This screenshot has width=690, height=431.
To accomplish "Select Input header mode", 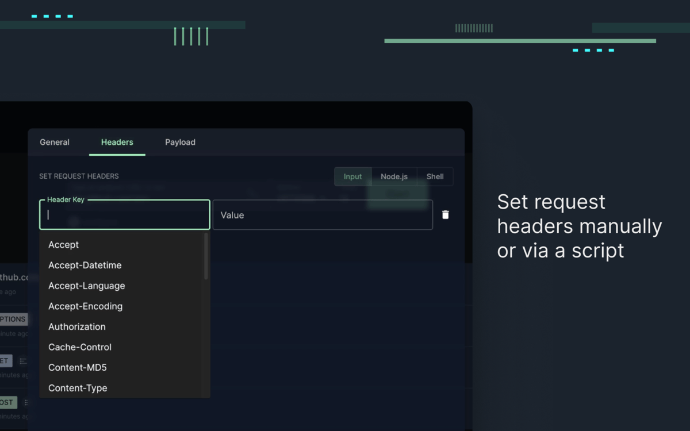I will click(x=352, y=176).
